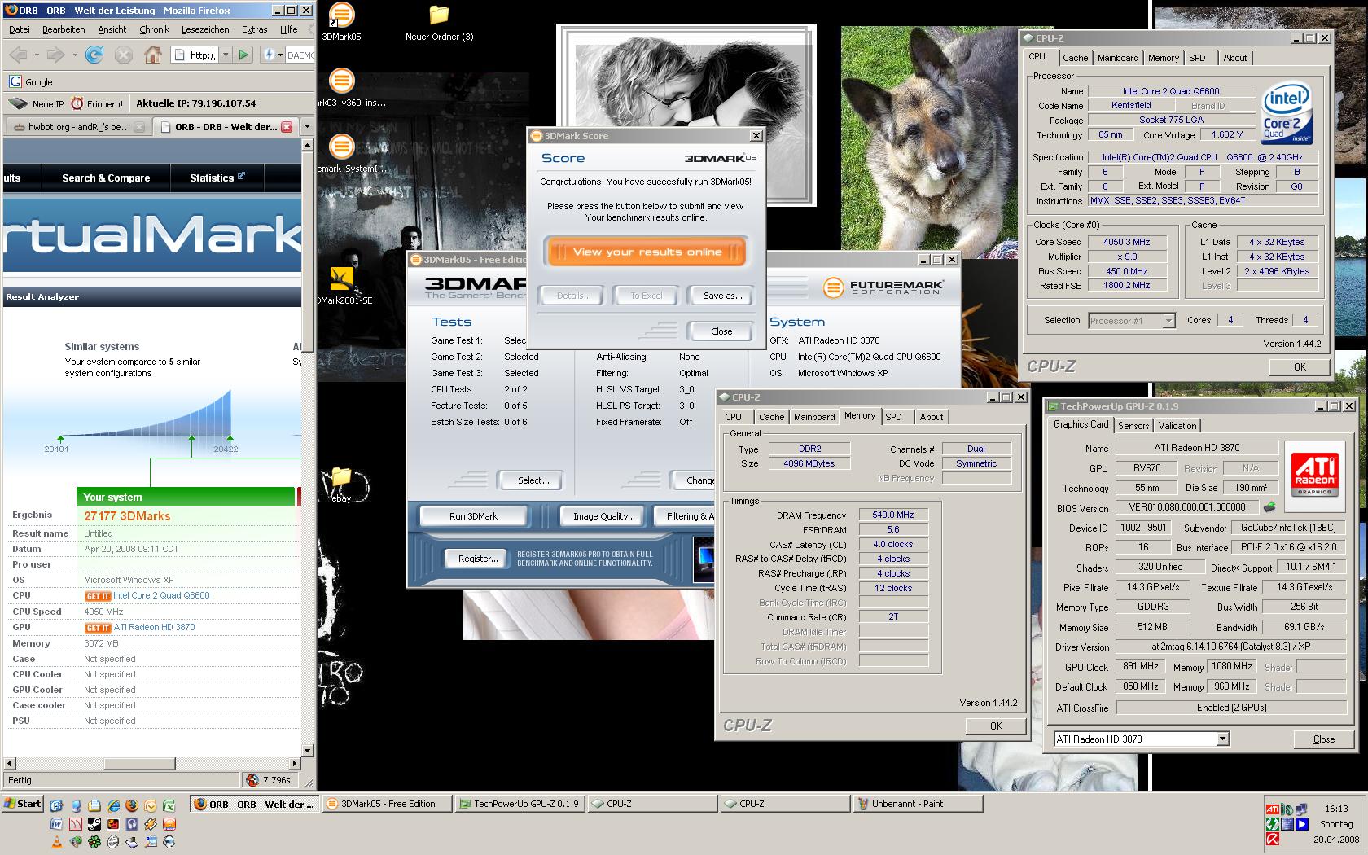Open the list all tabs dropdown arrow
The width and height of the screenshot is (1368, 855).
click(307, 127)
